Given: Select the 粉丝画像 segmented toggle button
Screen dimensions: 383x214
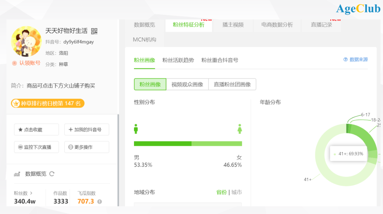Looking at the screenshot, I should [150, 84].
